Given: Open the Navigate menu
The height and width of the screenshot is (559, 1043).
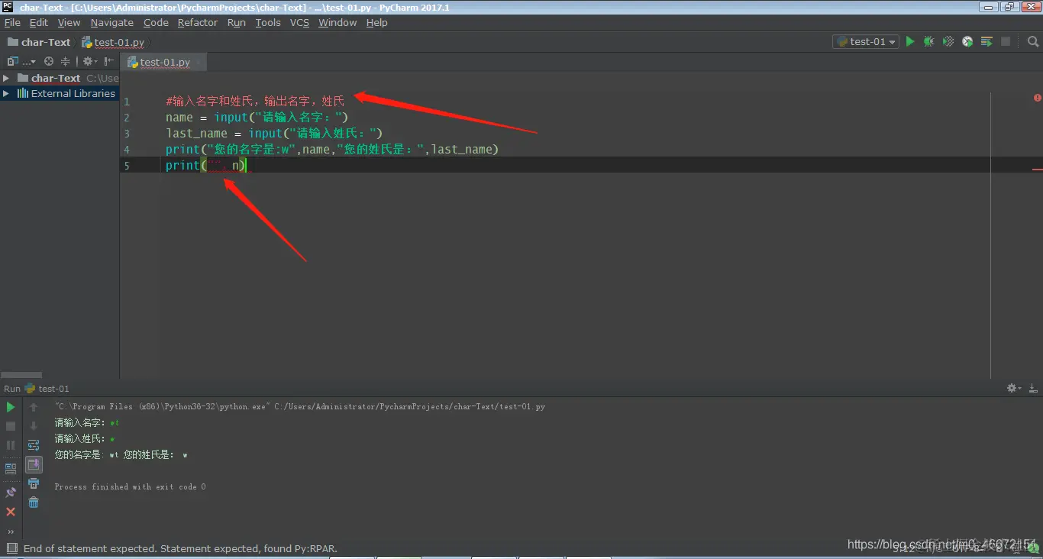Looking at the screenshot, I should coord(111,22).
